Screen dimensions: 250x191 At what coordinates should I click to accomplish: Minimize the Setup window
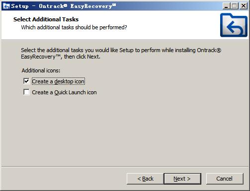(226, 6)
